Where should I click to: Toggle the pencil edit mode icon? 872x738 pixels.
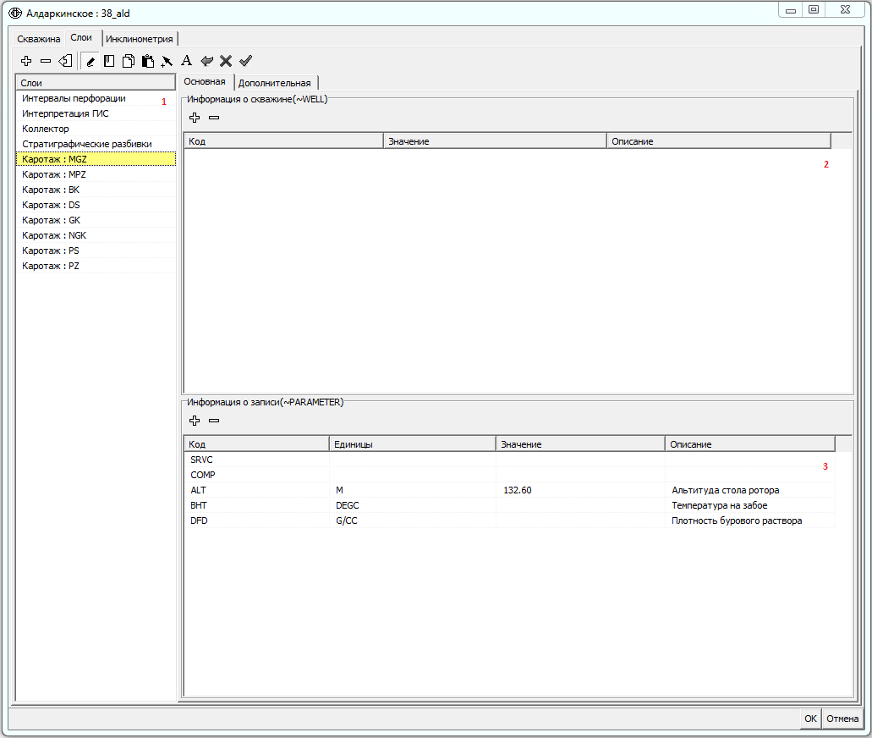coord(90,61)
